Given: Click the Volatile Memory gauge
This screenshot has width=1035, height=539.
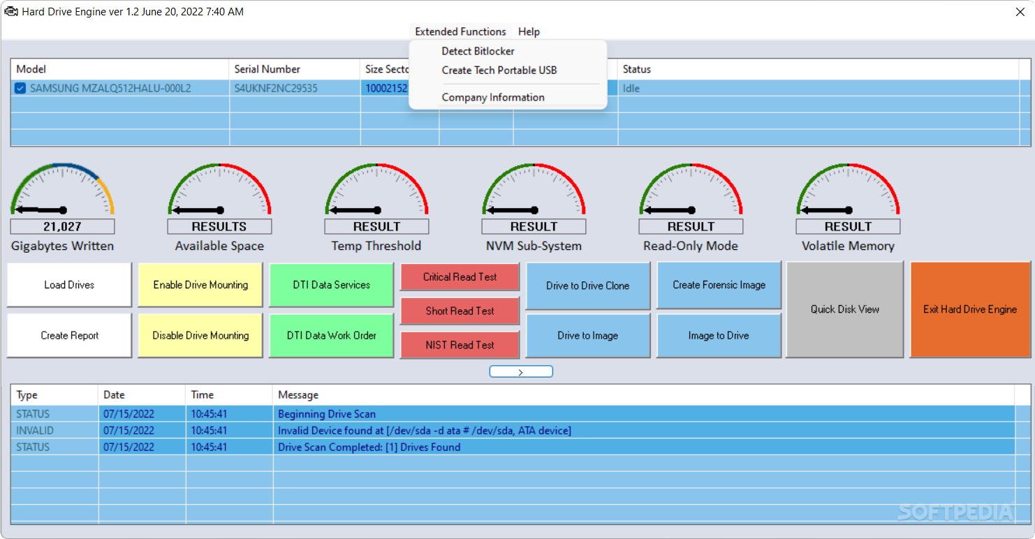Looking at the screenshot, I should [848, 189].
